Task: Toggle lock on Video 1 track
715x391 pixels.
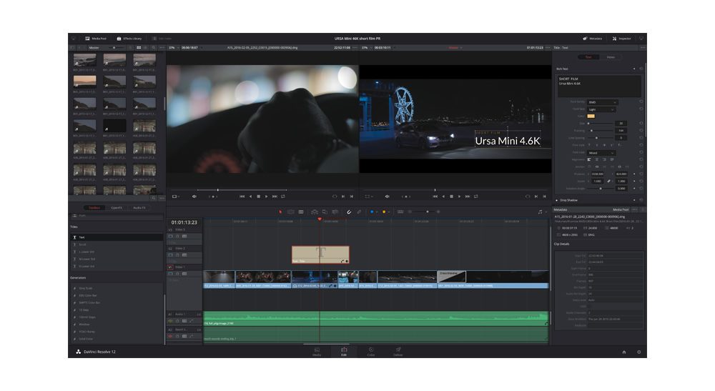Action: (177, 274)
